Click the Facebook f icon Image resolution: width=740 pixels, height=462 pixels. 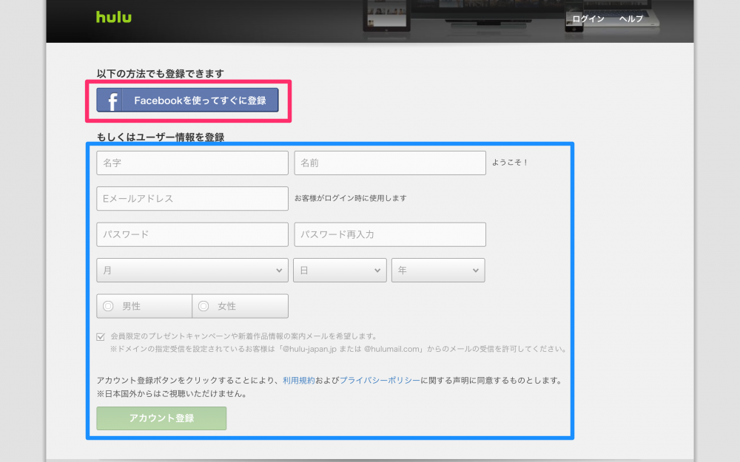point(112,101)
